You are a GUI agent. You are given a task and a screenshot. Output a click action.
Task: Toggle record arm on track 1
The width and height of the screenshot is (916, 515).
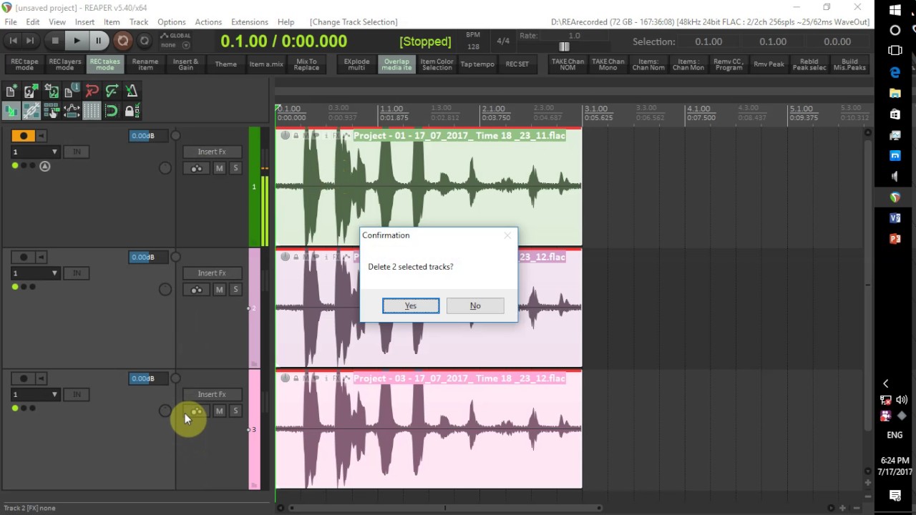tap(23, 136)
